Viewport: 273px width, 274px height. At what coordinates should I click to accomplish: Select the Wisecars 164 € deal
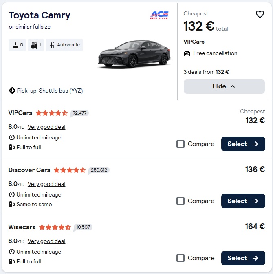[243, 258]
